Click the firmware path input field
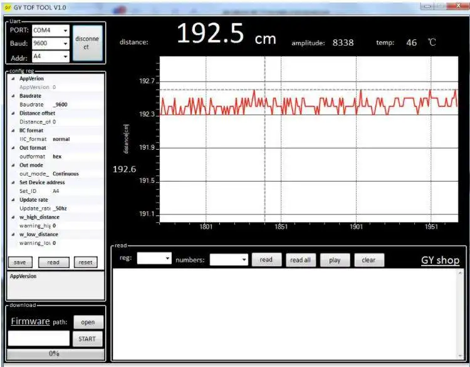The height and width of the screenshot is (367, 470). (39, 339)
